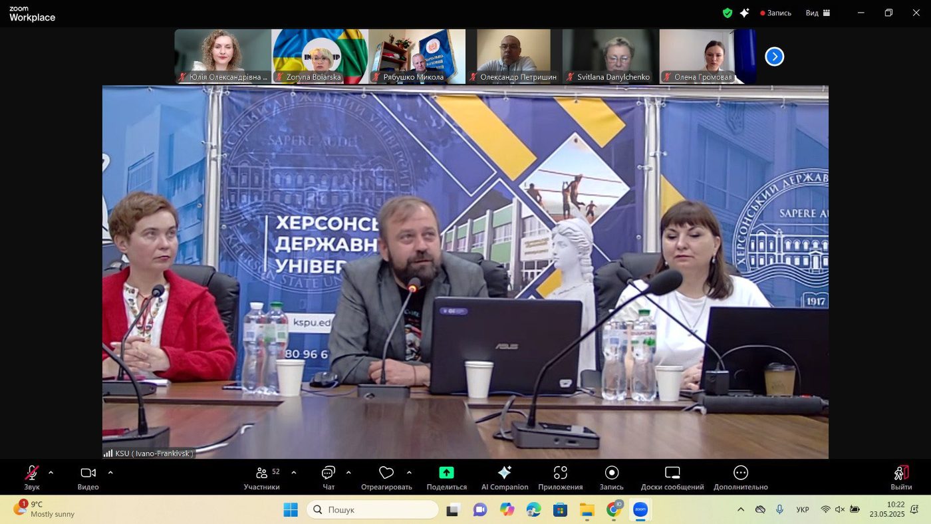This screenshot has height=524, width=931.
Task: Start screen sharing with Поделиться
Action: (x=447, y=477)
